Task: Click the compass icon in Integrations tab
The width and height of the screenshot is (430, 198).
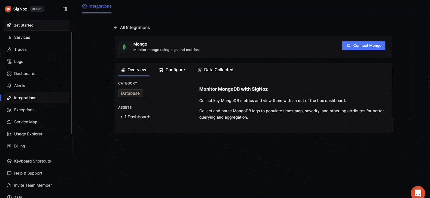Action: click(84, 6)
